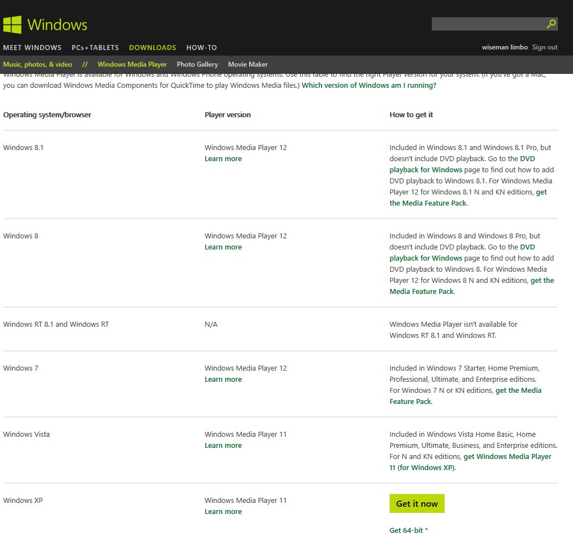
Task: Select the Windows Media Player subnav tab
Action: pyautogui.click(x=132, y=64)
